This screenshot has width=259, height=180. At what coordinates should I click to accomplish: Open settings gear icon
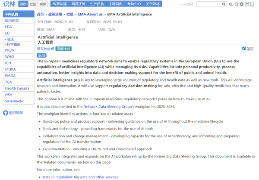(242, 4)
